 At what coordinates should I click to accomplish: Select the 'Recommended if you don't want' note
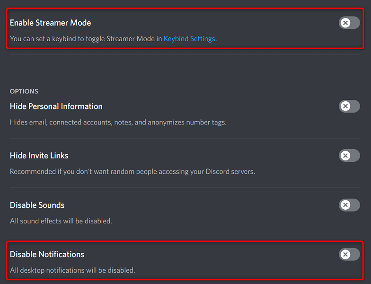[132, 171]
